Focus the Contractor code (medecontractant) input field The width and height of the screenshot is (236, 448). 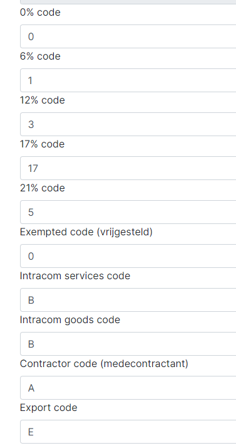[x=128, y=388]
